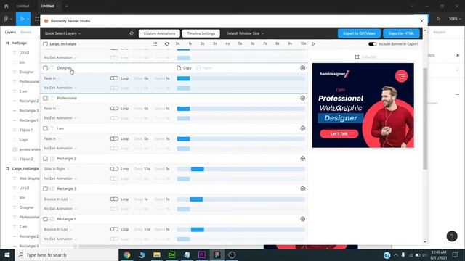Viewport: 465px width, 261px height.
Task: Click Let's Talk button in banner preview
Action: [339, 133]
